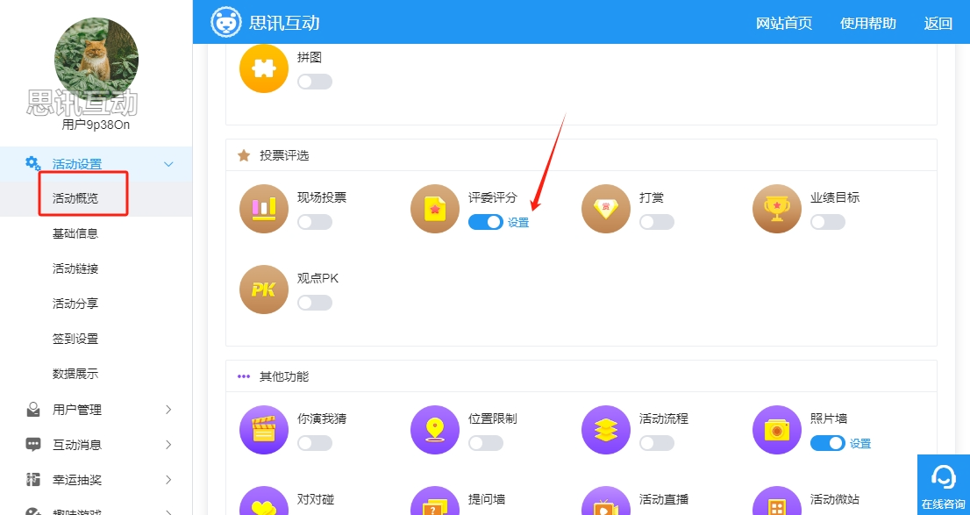Enable the 现场投票 toggle
970x515 pixels.
[x=315, y=222]
